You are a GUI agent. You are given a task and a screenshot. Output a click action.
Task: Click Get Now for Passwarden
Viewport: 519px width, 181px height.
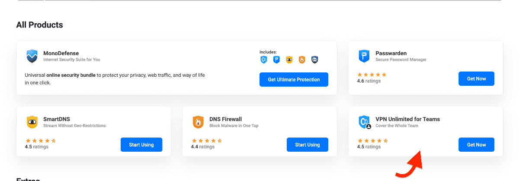tap(476, 79)
